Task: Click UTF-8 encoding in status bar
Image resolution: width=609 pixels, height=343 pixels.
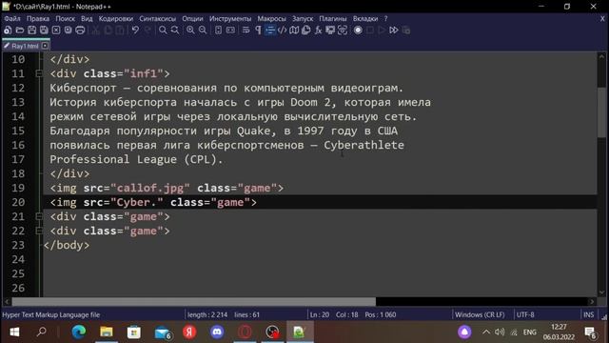Action: (525, 314)
